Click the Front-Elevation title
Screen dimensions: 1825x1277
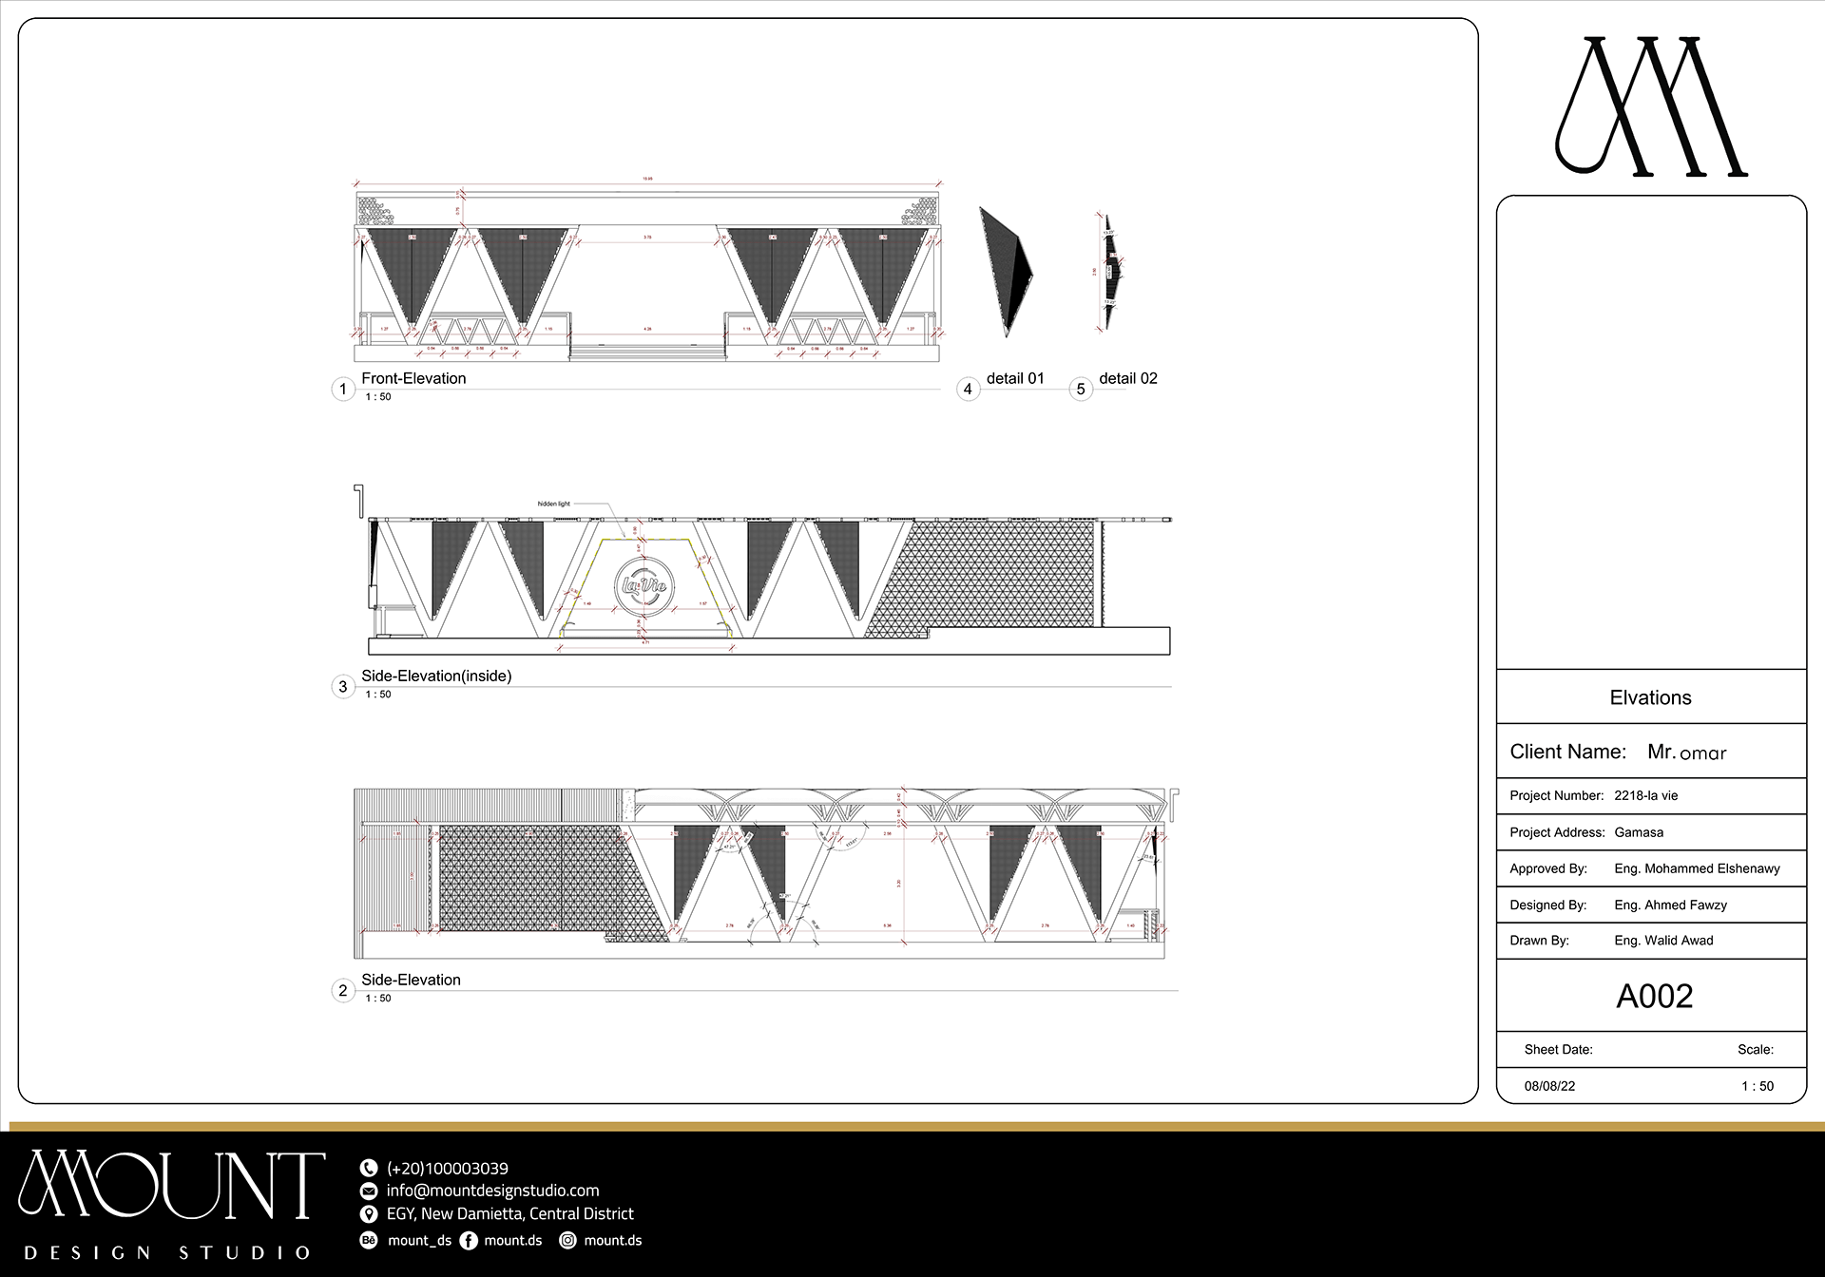click(413, 378)
